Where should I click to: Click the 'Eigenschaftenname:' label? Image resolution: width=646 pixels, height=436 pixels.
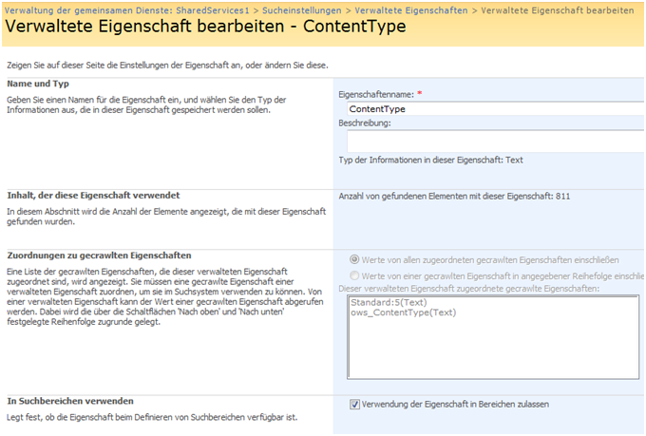(376, 94)
